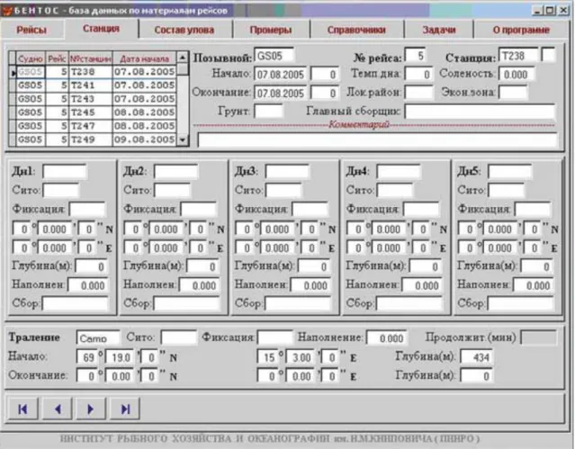The height and width of the screenshot is (449, 575).
Task: Click the Комментарий text field
Action: coord(377,140)
